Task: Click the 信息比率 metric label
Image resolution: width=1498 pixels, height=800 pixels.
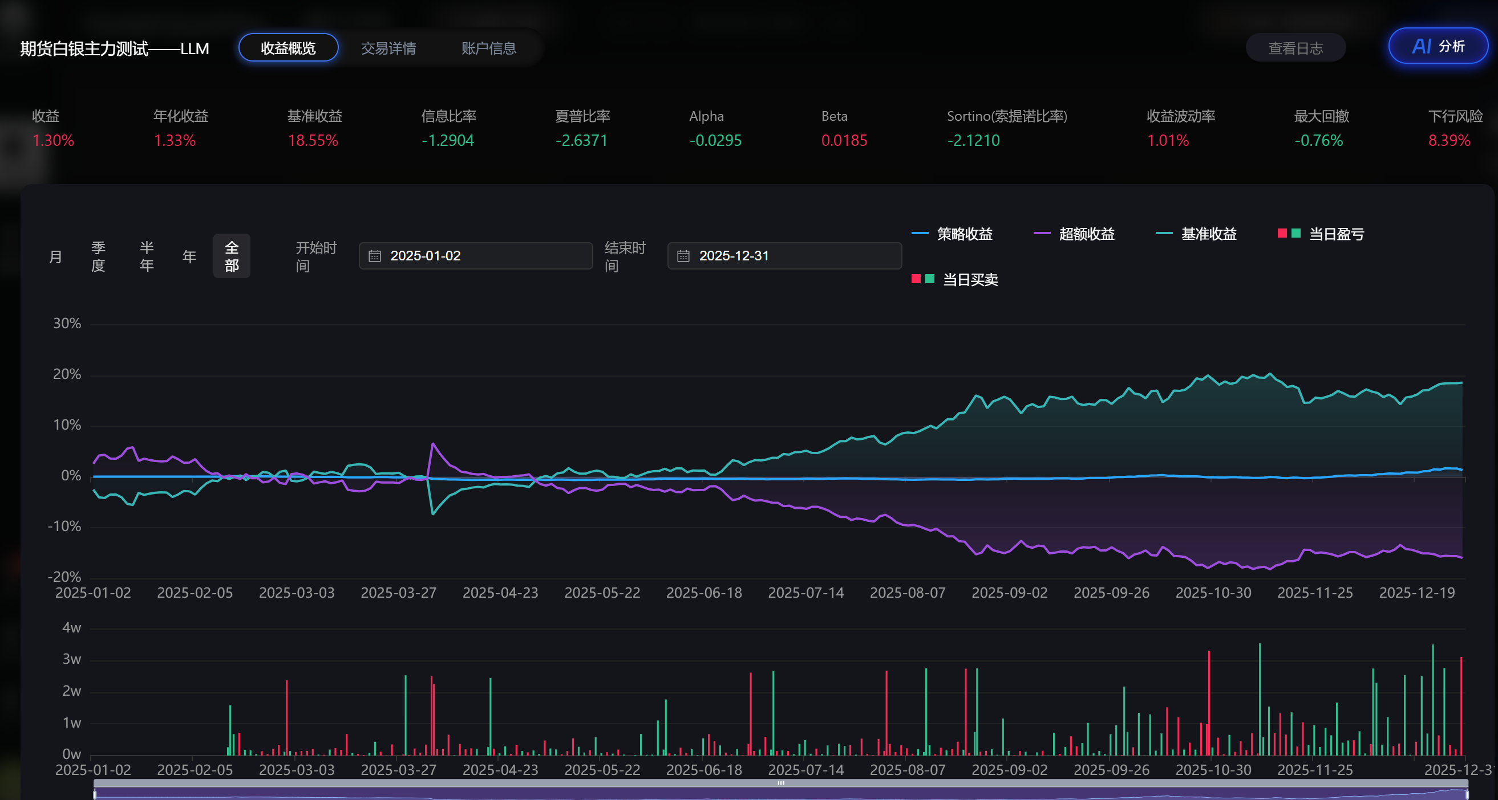Action: click(x=449, y=116)
